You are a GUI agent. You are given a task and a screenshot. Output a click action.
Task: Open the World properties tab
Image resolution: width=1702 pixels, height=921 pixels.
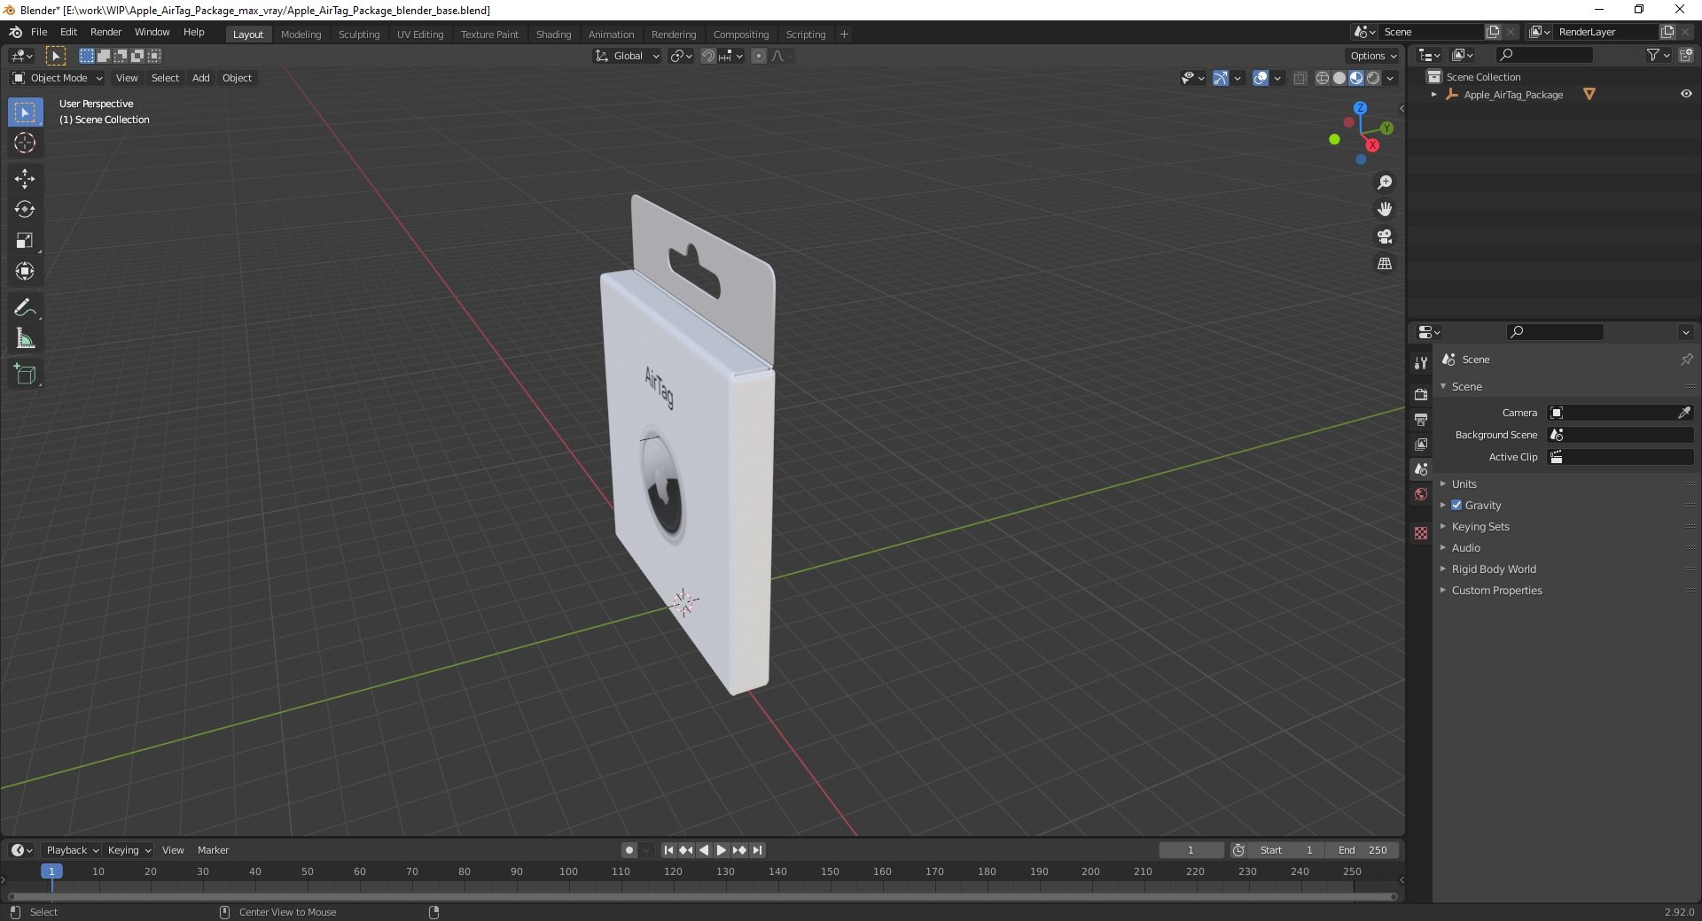click(1421, 494)
